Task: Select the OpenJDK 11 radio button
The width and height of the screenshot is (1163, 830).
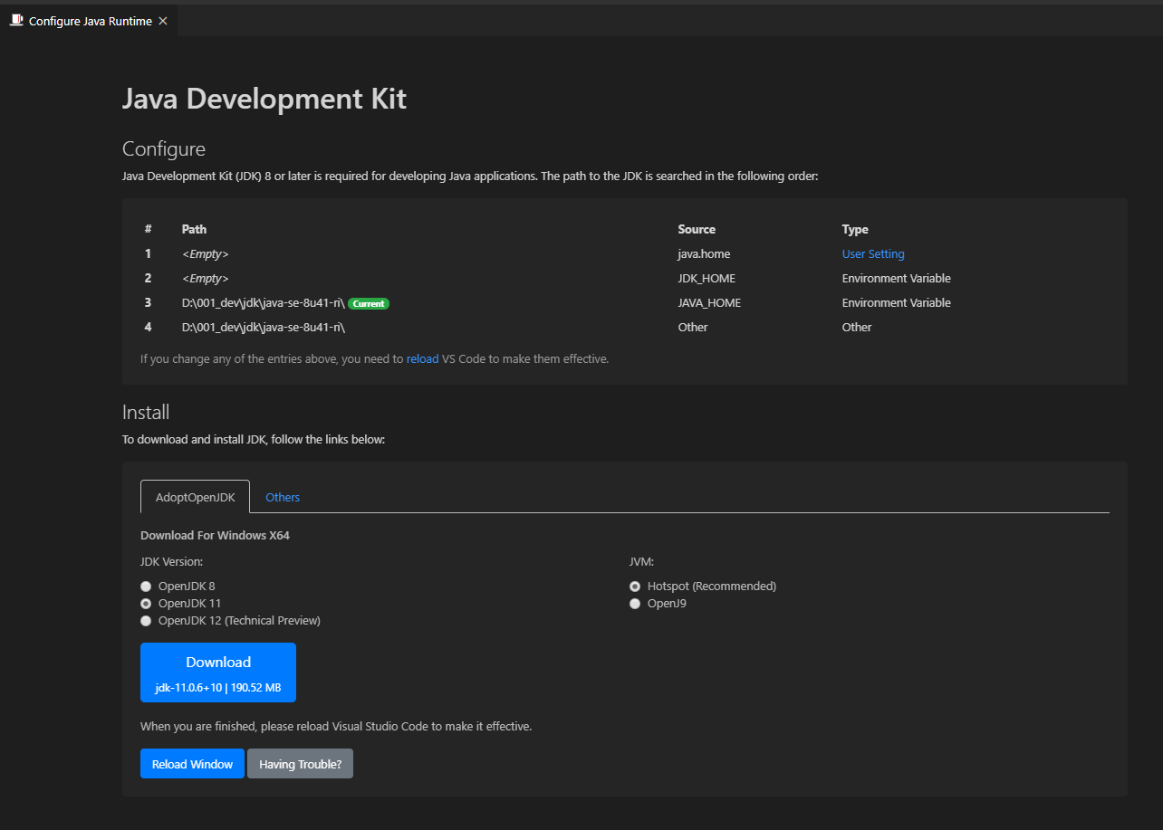Action: point(146,604)
